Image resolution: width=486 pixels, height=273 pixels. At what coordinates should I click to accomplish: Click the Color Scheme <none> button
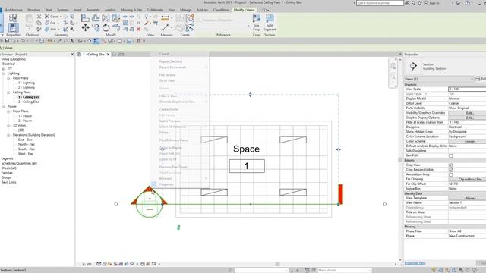467,141
